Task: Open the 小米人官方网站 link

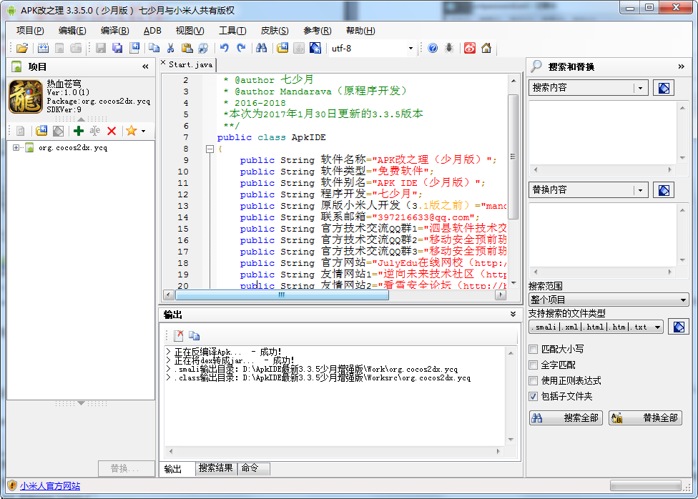Action: tap(50, 486)
